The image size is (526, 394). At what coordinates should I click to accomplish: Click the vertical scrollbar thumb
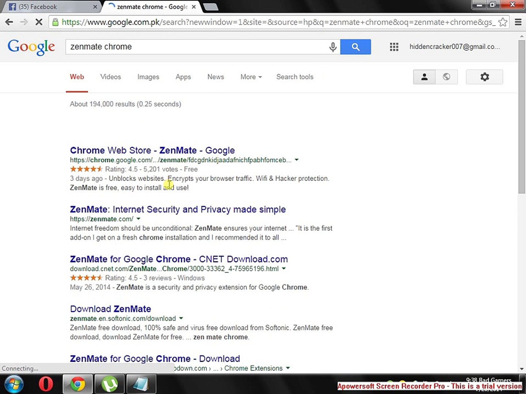click(522, 117)
